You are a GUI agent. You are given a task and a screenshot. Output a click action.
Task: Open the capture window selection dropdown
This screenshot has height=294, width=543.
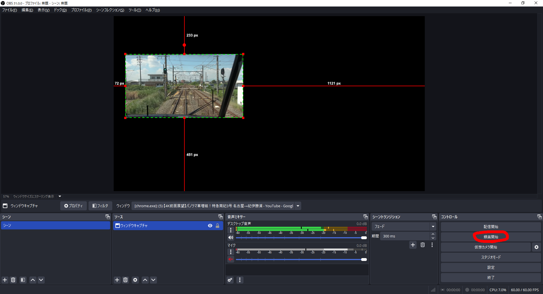(298, 206)
